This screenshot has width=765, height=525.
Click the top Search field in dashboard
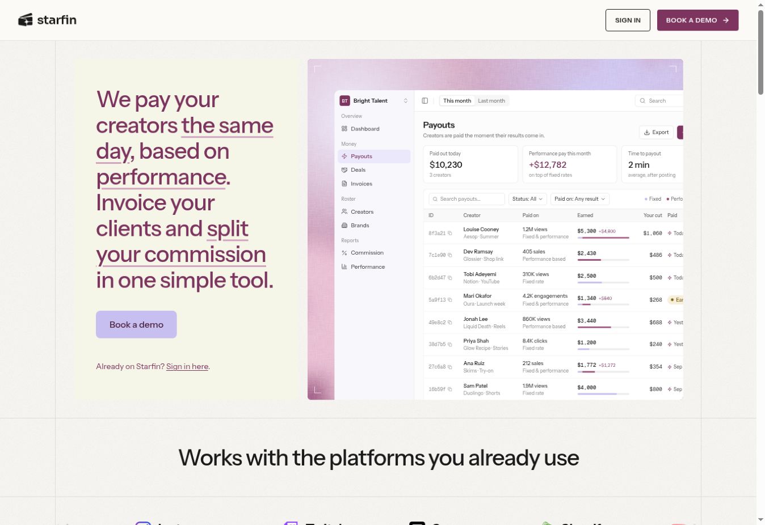[659, 101]
